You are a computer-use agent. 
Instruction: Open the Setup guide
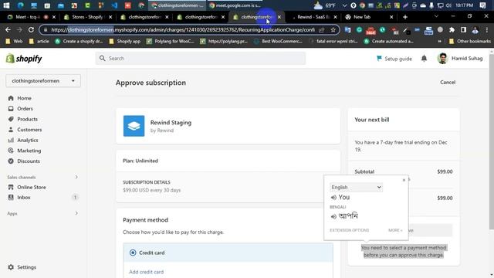(394, 59)
